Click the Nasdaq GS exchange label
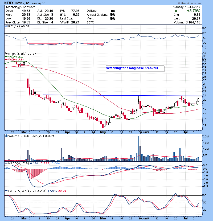 pos(38,3)
